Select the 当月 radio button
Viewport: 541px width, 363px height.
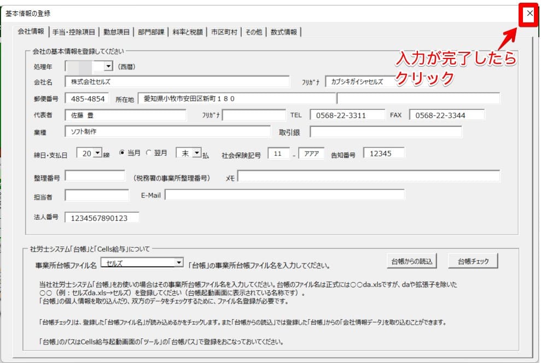(x=122, y=154)
